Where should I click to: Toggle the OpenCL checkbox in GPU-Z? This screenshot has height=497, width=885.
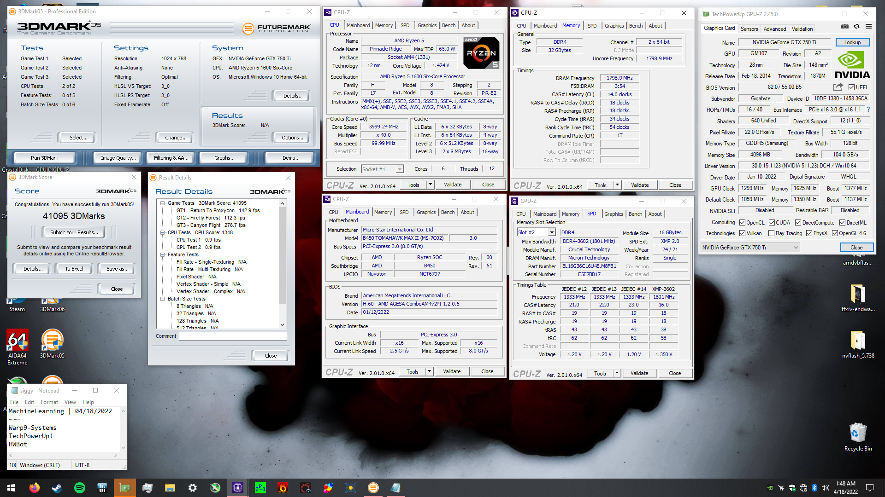click(x=742, y=223)
